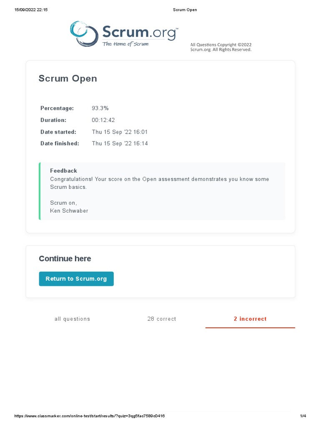Open the 28 correct tab

click(x=162, y=319)
